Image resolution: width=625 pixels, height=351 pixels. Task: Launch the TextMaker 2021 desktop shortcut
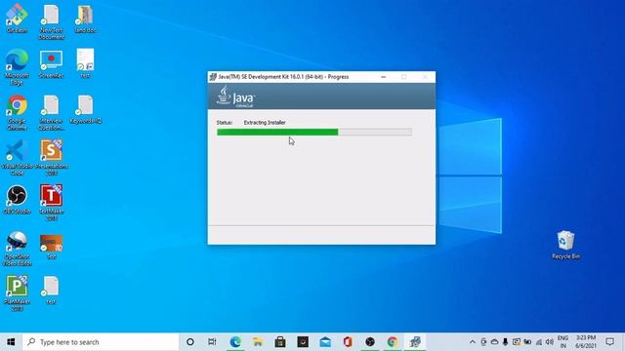tap(51, 203)
